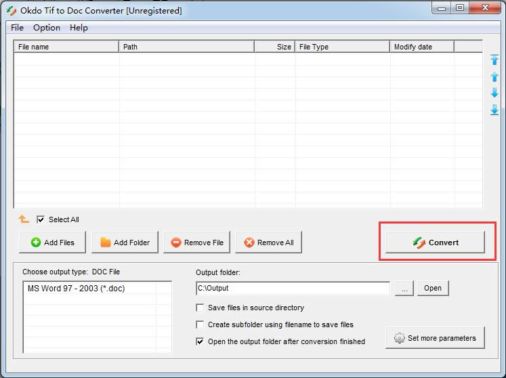Close the Okdo converter window
506x378 pixels.
[x=485, y=7]
